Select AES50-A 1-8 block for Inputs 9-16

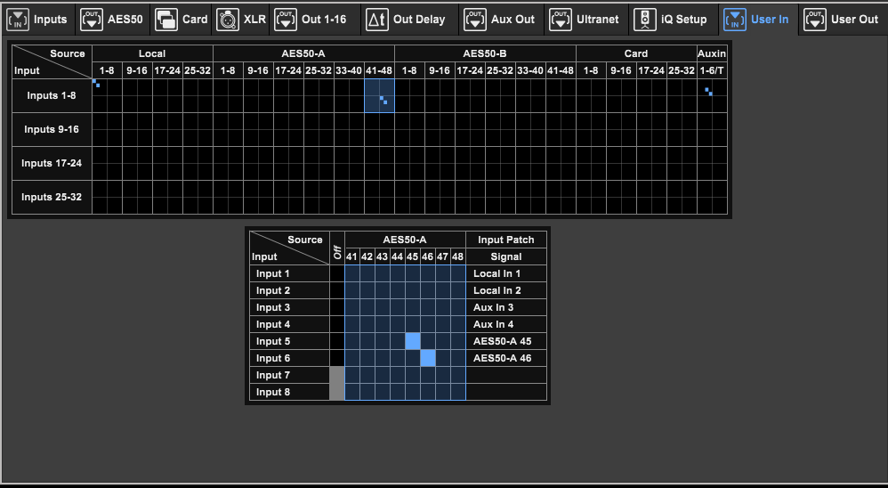(x=229, y=129)
